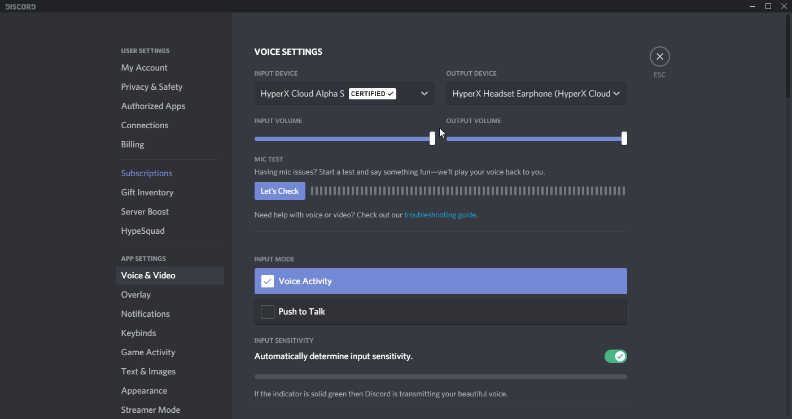Open the Keybinds settings page
Screen dimensions: 792x419
click(x=138, y=333)
